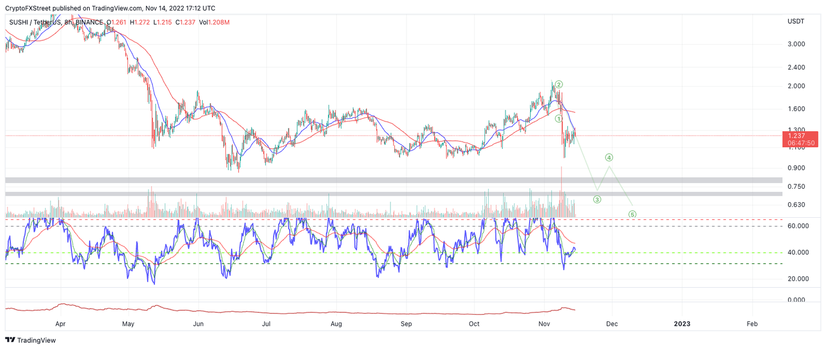
Task: Click the Jun label on time axis
Action: coord(198,324)
